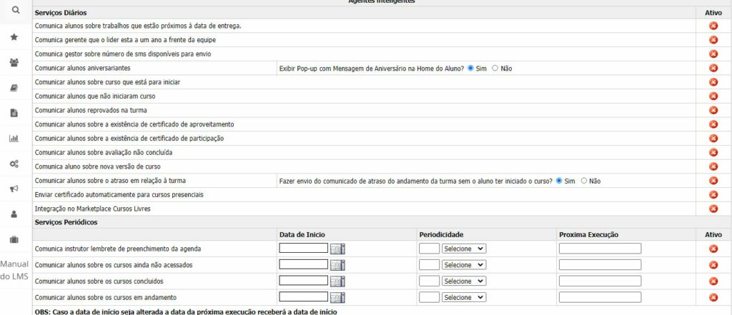Open the Manual do LMS link
Screen dimensions: 732x315
click(x=14, y=270)
